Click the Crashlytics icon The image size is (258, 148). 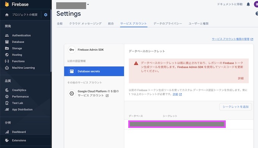pyautogui.click(x=7, y=90)
